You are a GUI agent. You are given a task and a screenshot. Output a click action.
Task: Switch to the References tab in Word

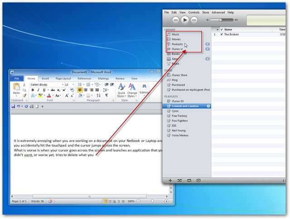tap(84, 78)
